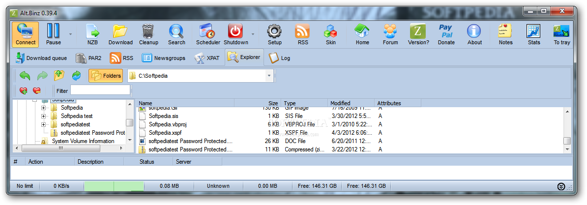Add favorite with the plus heart icon
587x205 pixels.
click(23, 90)
